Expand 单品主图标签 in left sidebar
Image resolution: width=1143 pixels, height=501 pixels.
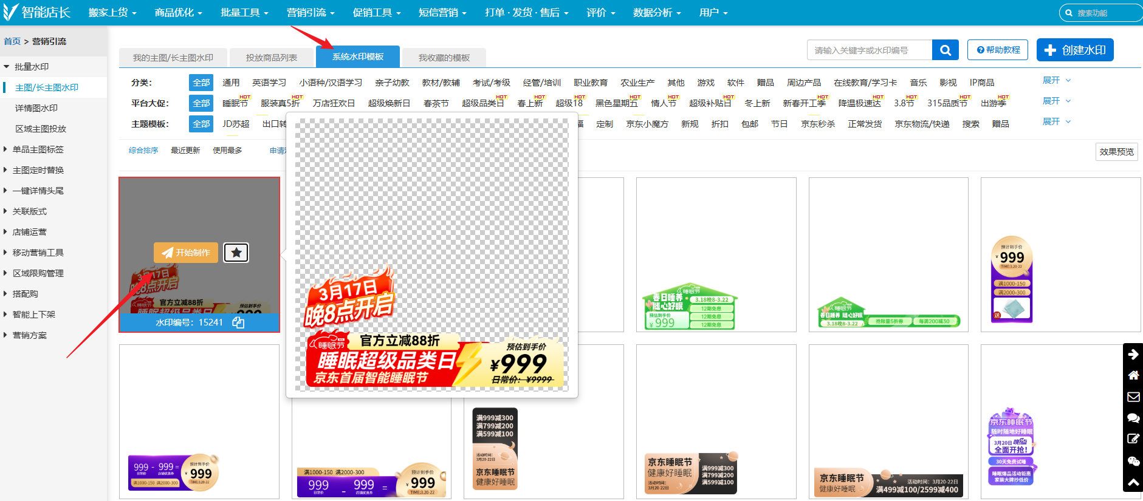(38, 149)
